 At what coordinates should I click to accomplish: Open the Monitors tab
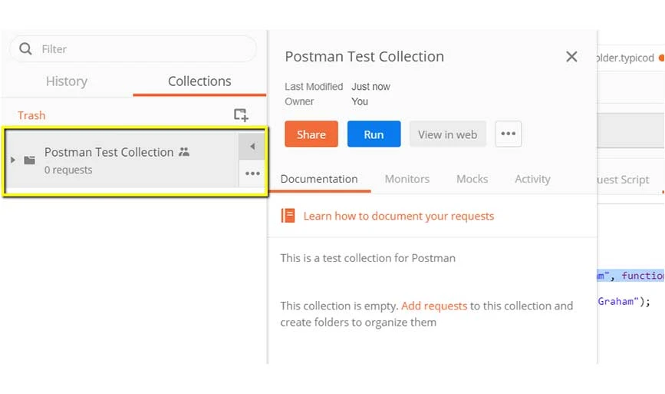pyautogui.click(x=407, y=179)
